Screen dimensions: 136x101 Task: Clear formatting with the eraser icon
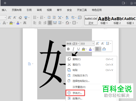[x=20, y=17]
